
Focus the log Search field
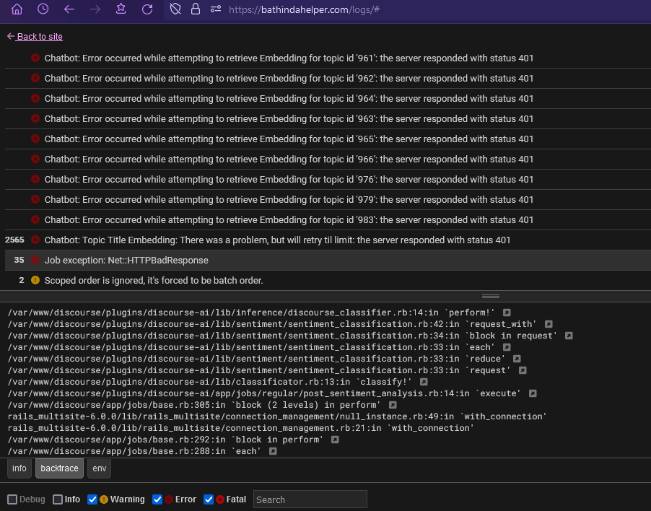pyautogui.click(x=310, y=499)
